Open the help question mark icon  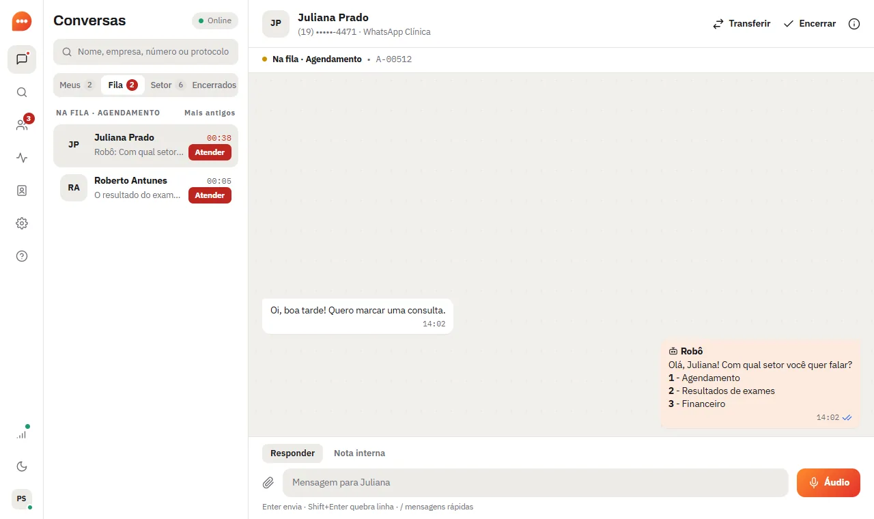point(22,256)
